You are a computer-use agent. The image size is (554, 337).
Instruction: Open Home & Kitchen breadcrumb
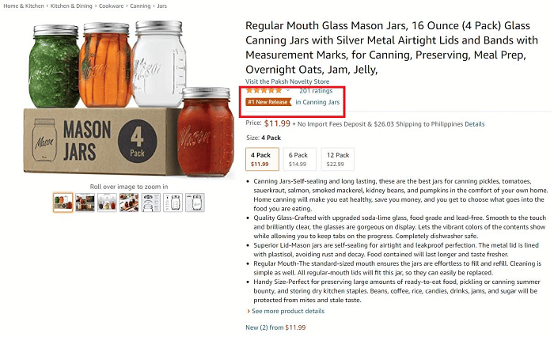24,6
